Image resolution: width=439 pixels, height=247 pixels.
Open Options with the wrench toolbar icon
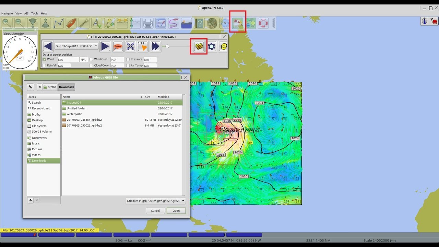point(84,23)
